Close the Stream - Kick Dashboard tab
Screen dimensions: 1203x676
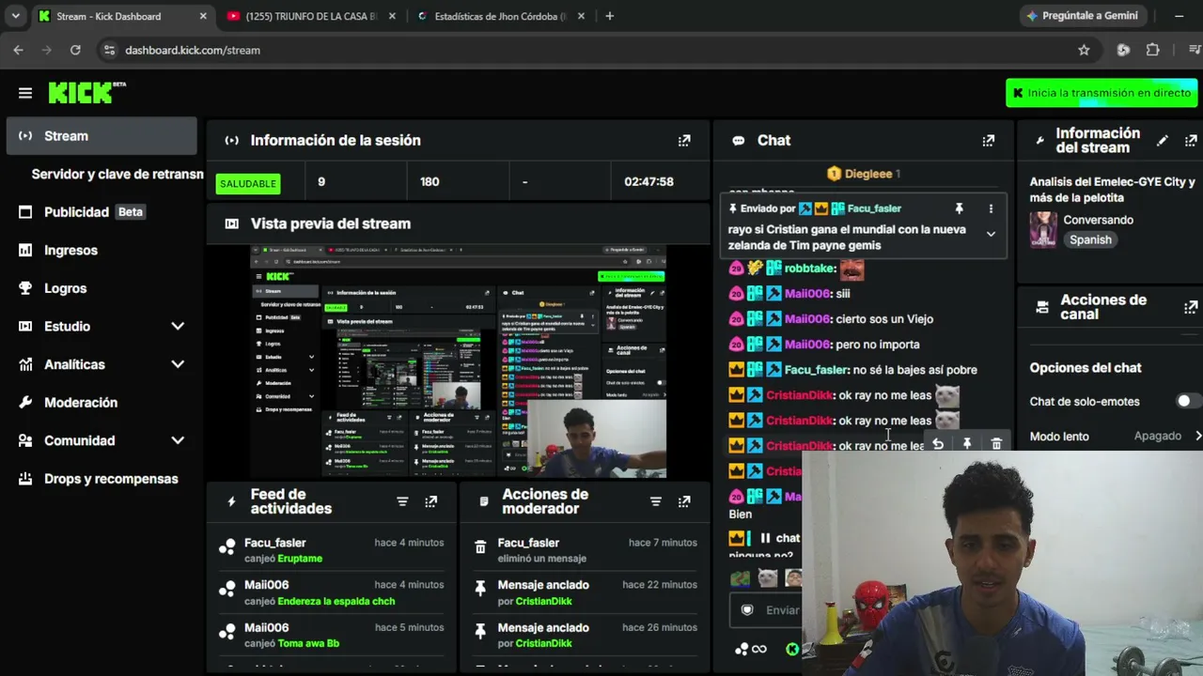pyautogui.click(x=203, y=16)
